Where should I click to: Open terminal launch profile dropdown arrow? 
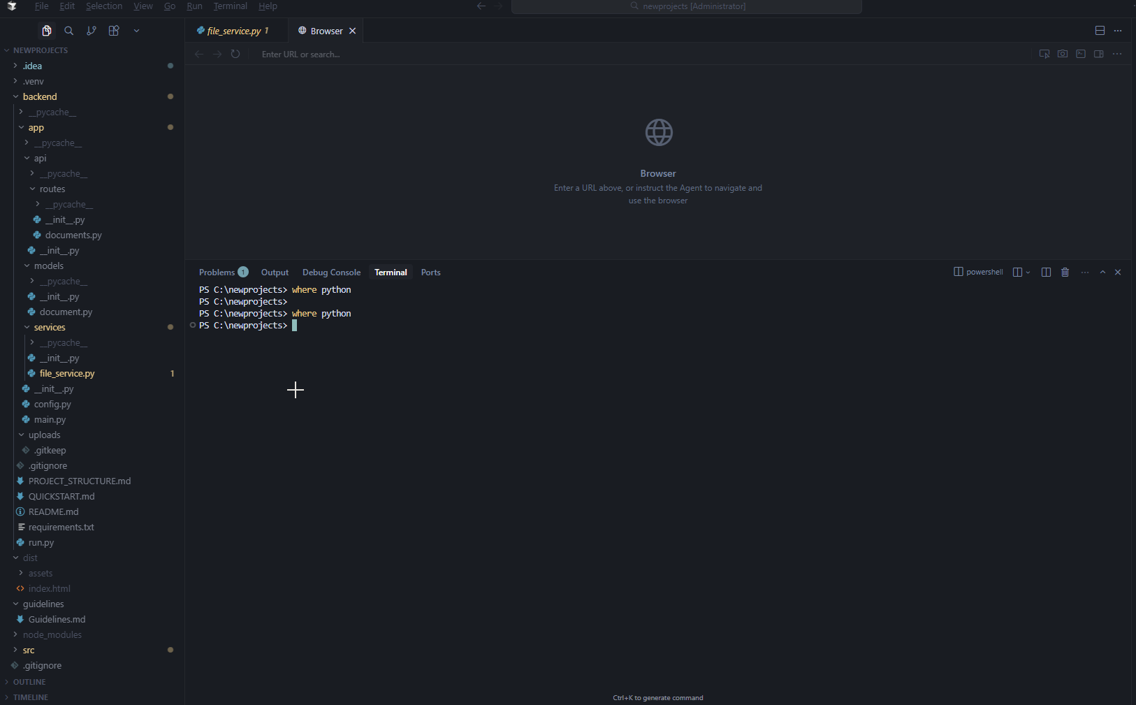pyautogui.click(x=1028, y=272)
